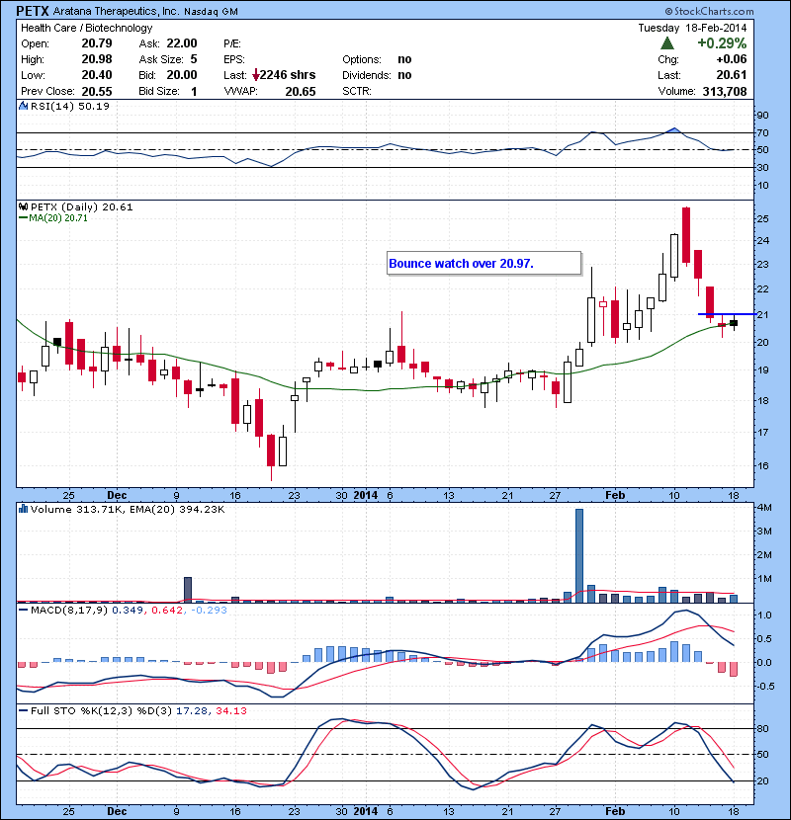Image resolution: width=791 pixels, height=820 pixels.
Task: Click 'Aratana Therapeutics, Inc.' company name
Action: click(x=115, y=11)
